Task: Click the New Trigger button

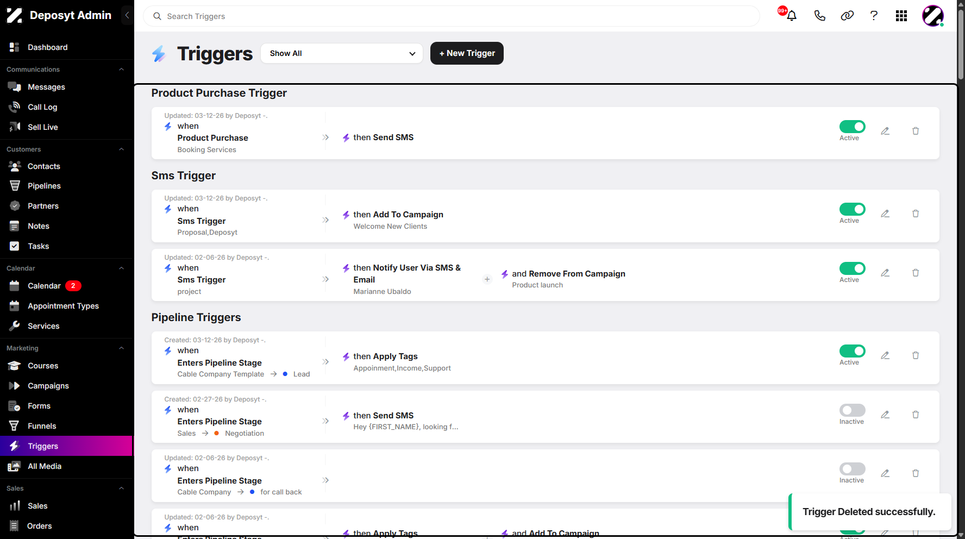Action: (x=467, y=53)
